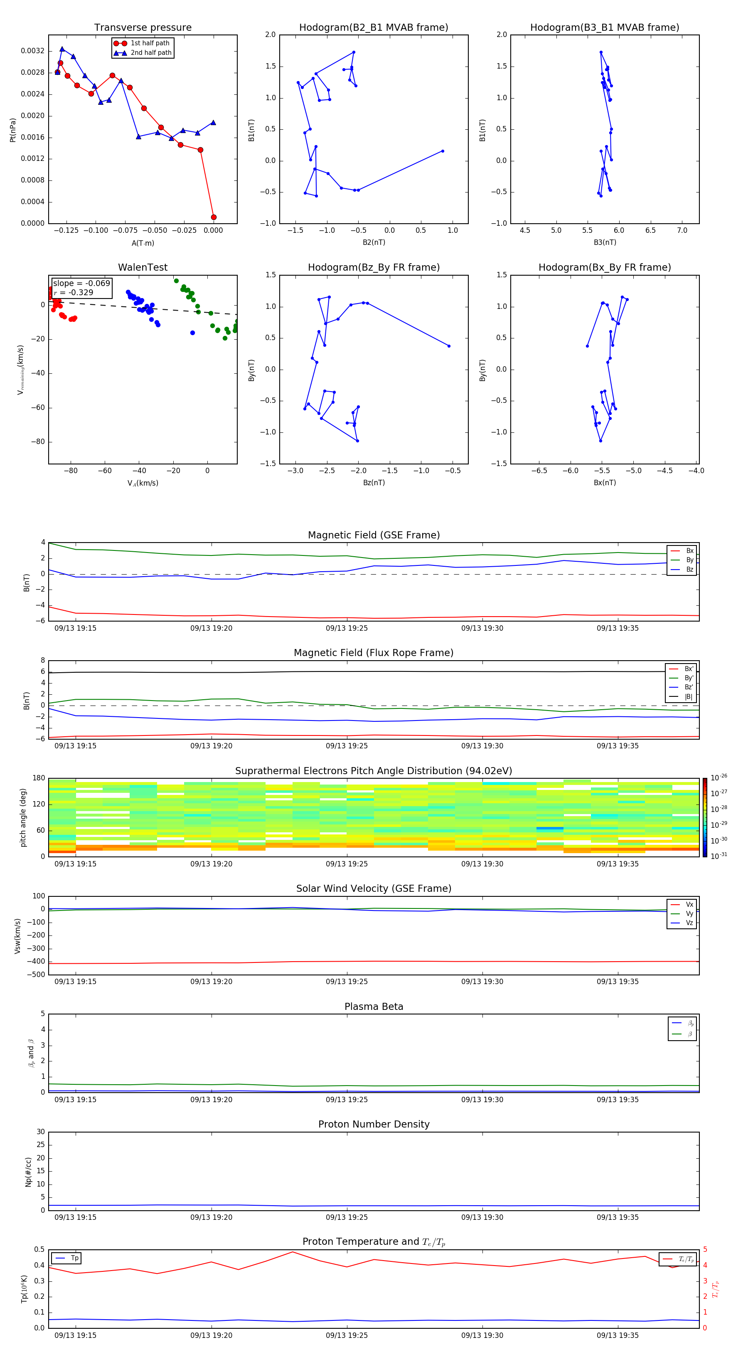Click the 'B3(nT)' x-axis label
This screenshot has width=748, height=1372.
click(x=605, y=242)
